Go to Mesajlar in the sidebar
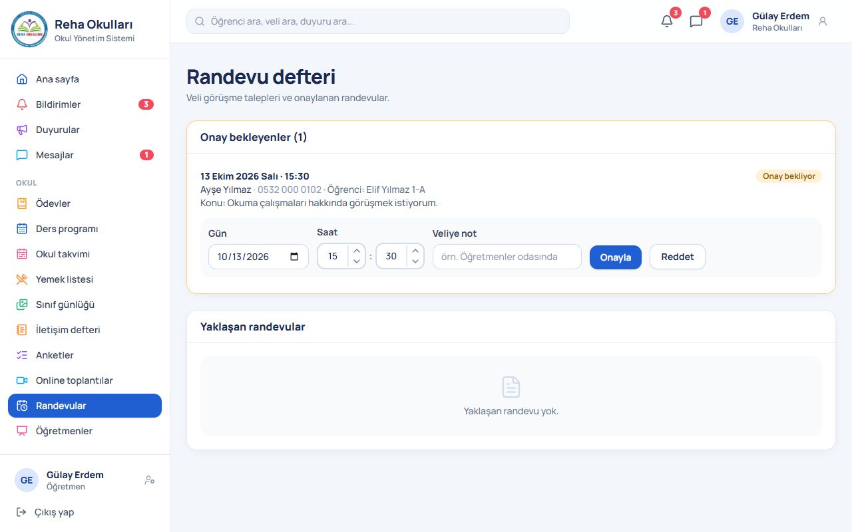852x532 pixels. point(85,155)
